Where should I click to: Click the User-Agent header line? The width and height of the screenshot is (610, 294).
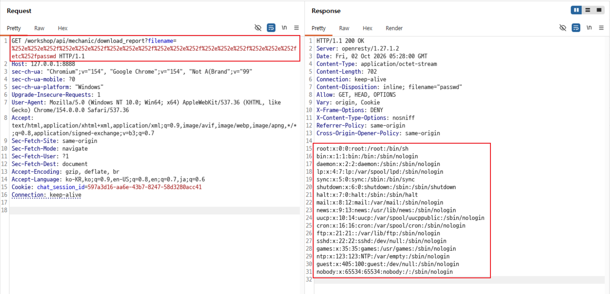point(146,106)
